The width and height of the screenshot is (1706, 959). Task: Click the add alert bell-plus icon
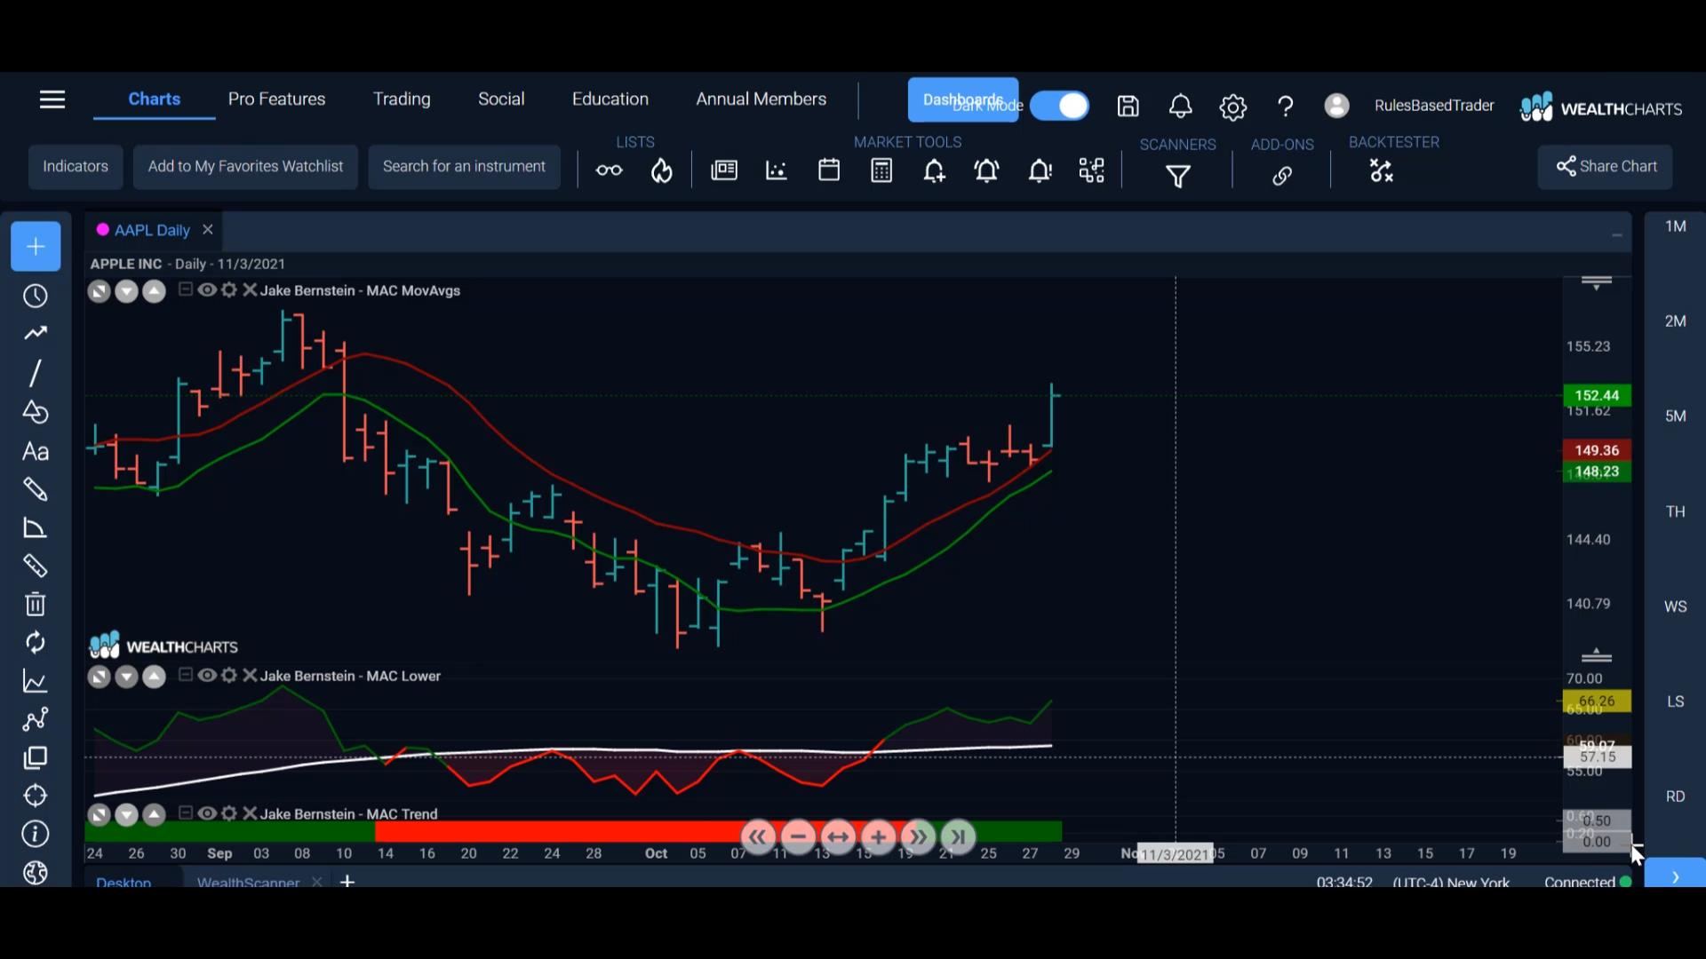pos(934,170)
